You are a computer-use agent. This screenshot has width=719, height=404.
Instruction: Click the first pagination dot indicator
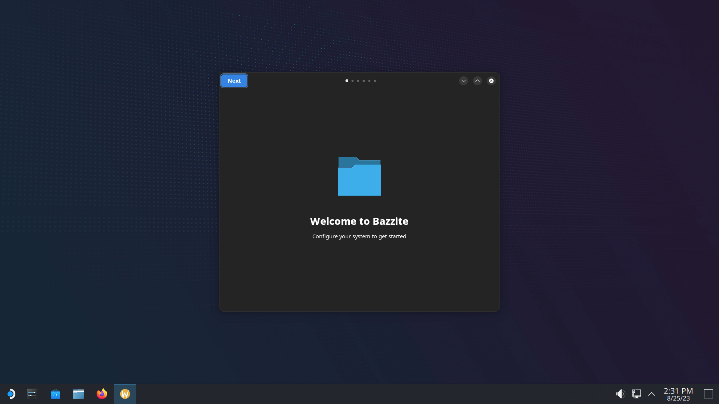[346, 81]
